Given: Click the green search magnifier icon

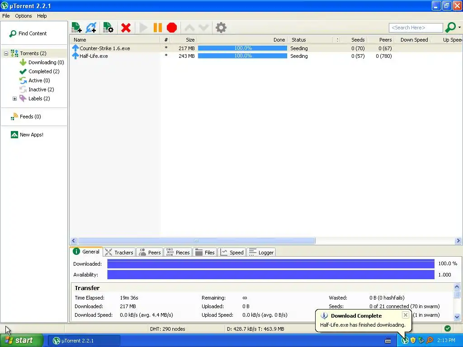Looking at the screenshot, I should coord(450,28).
